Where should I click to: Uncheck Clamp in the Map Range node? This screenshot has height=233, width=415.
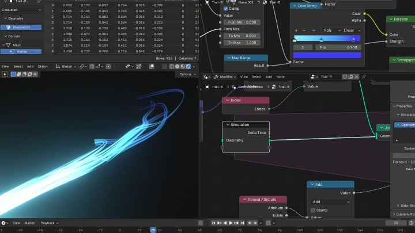(225, 9)
